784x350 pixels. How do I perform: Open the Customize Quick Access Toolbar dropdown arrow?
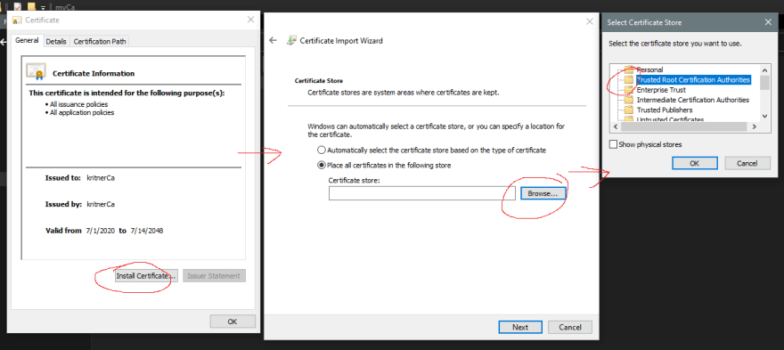pyautogui.click(x=44, y=7)
